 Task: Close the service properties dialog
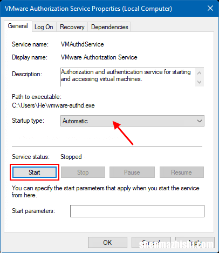click(210, 8)
